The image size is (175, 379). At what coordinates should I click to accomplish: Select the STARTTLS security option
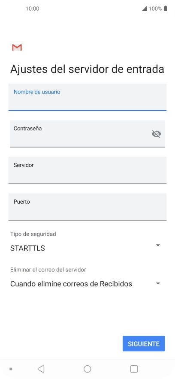click(27, 248)
